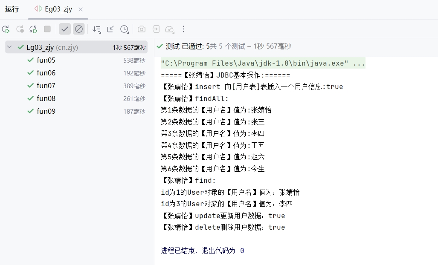Open the sort tests dropdown
The image size is (438, 265).
(97, 29)
